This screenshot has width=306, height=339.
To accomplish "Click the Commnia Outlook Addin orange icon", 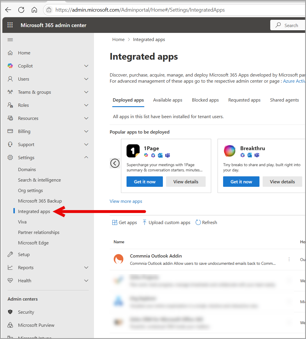I will click(119, 259).
